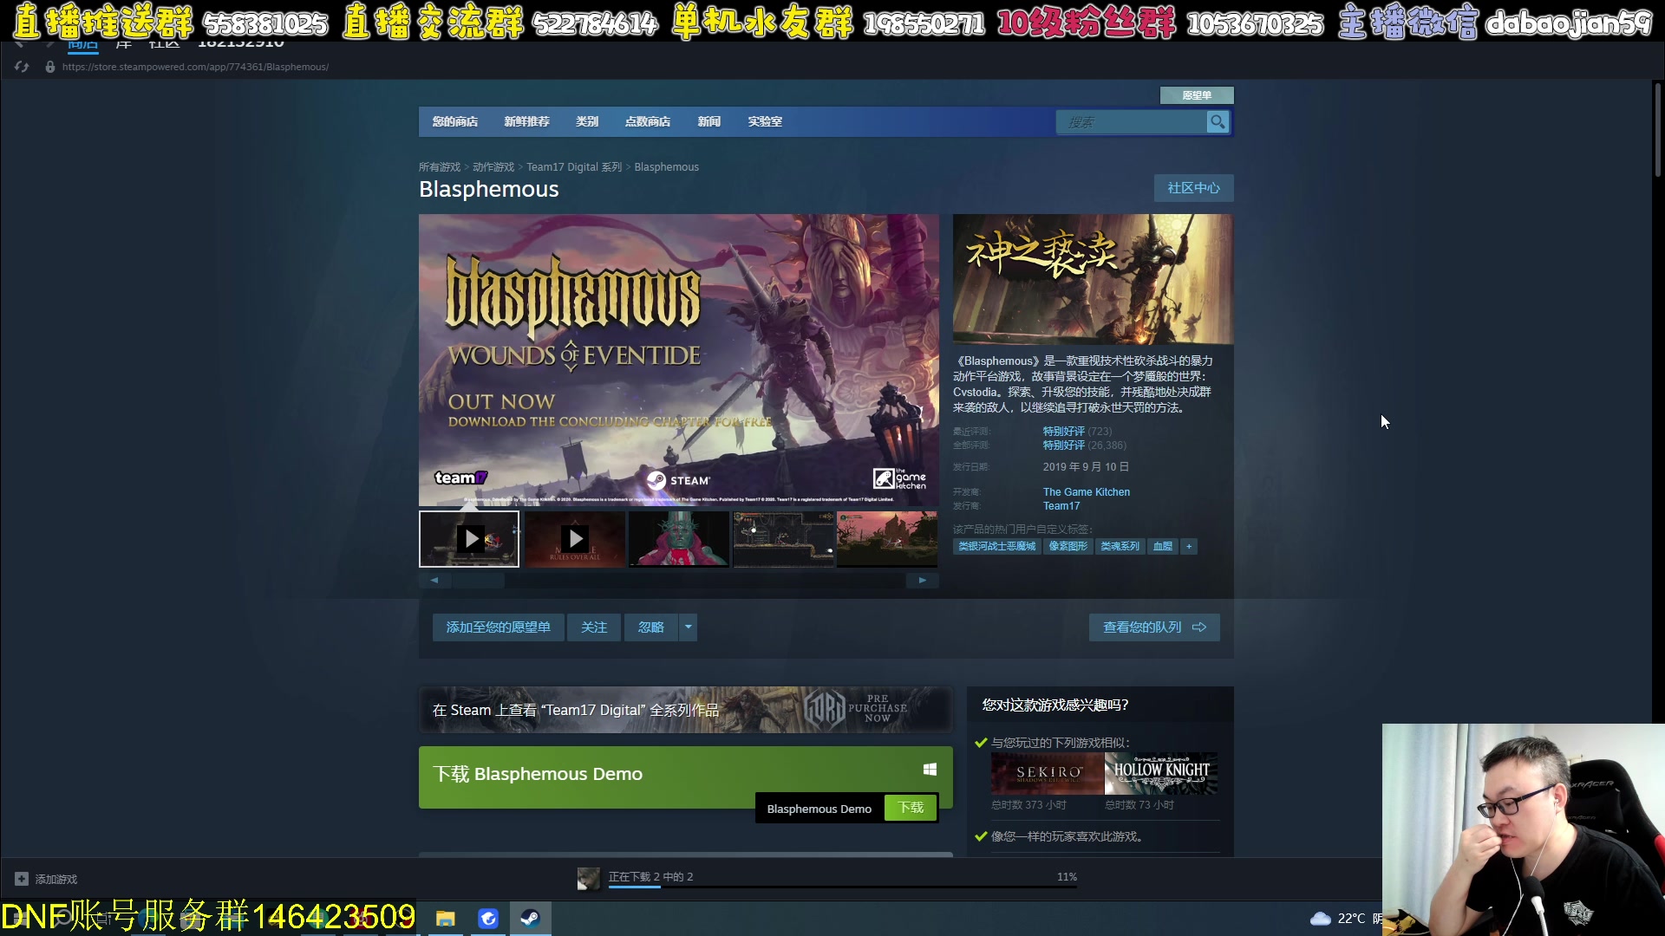Click the 2019 年 9 月 10 日 release date
Viewport: 1665px width, 936px height.
(1086, 467)
